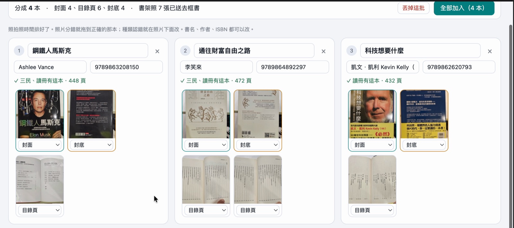Select the Kevin Kelly front cover thumbnail
This screenshot has height=228, width=514.
pyautogui.click(x=372, y=114)
